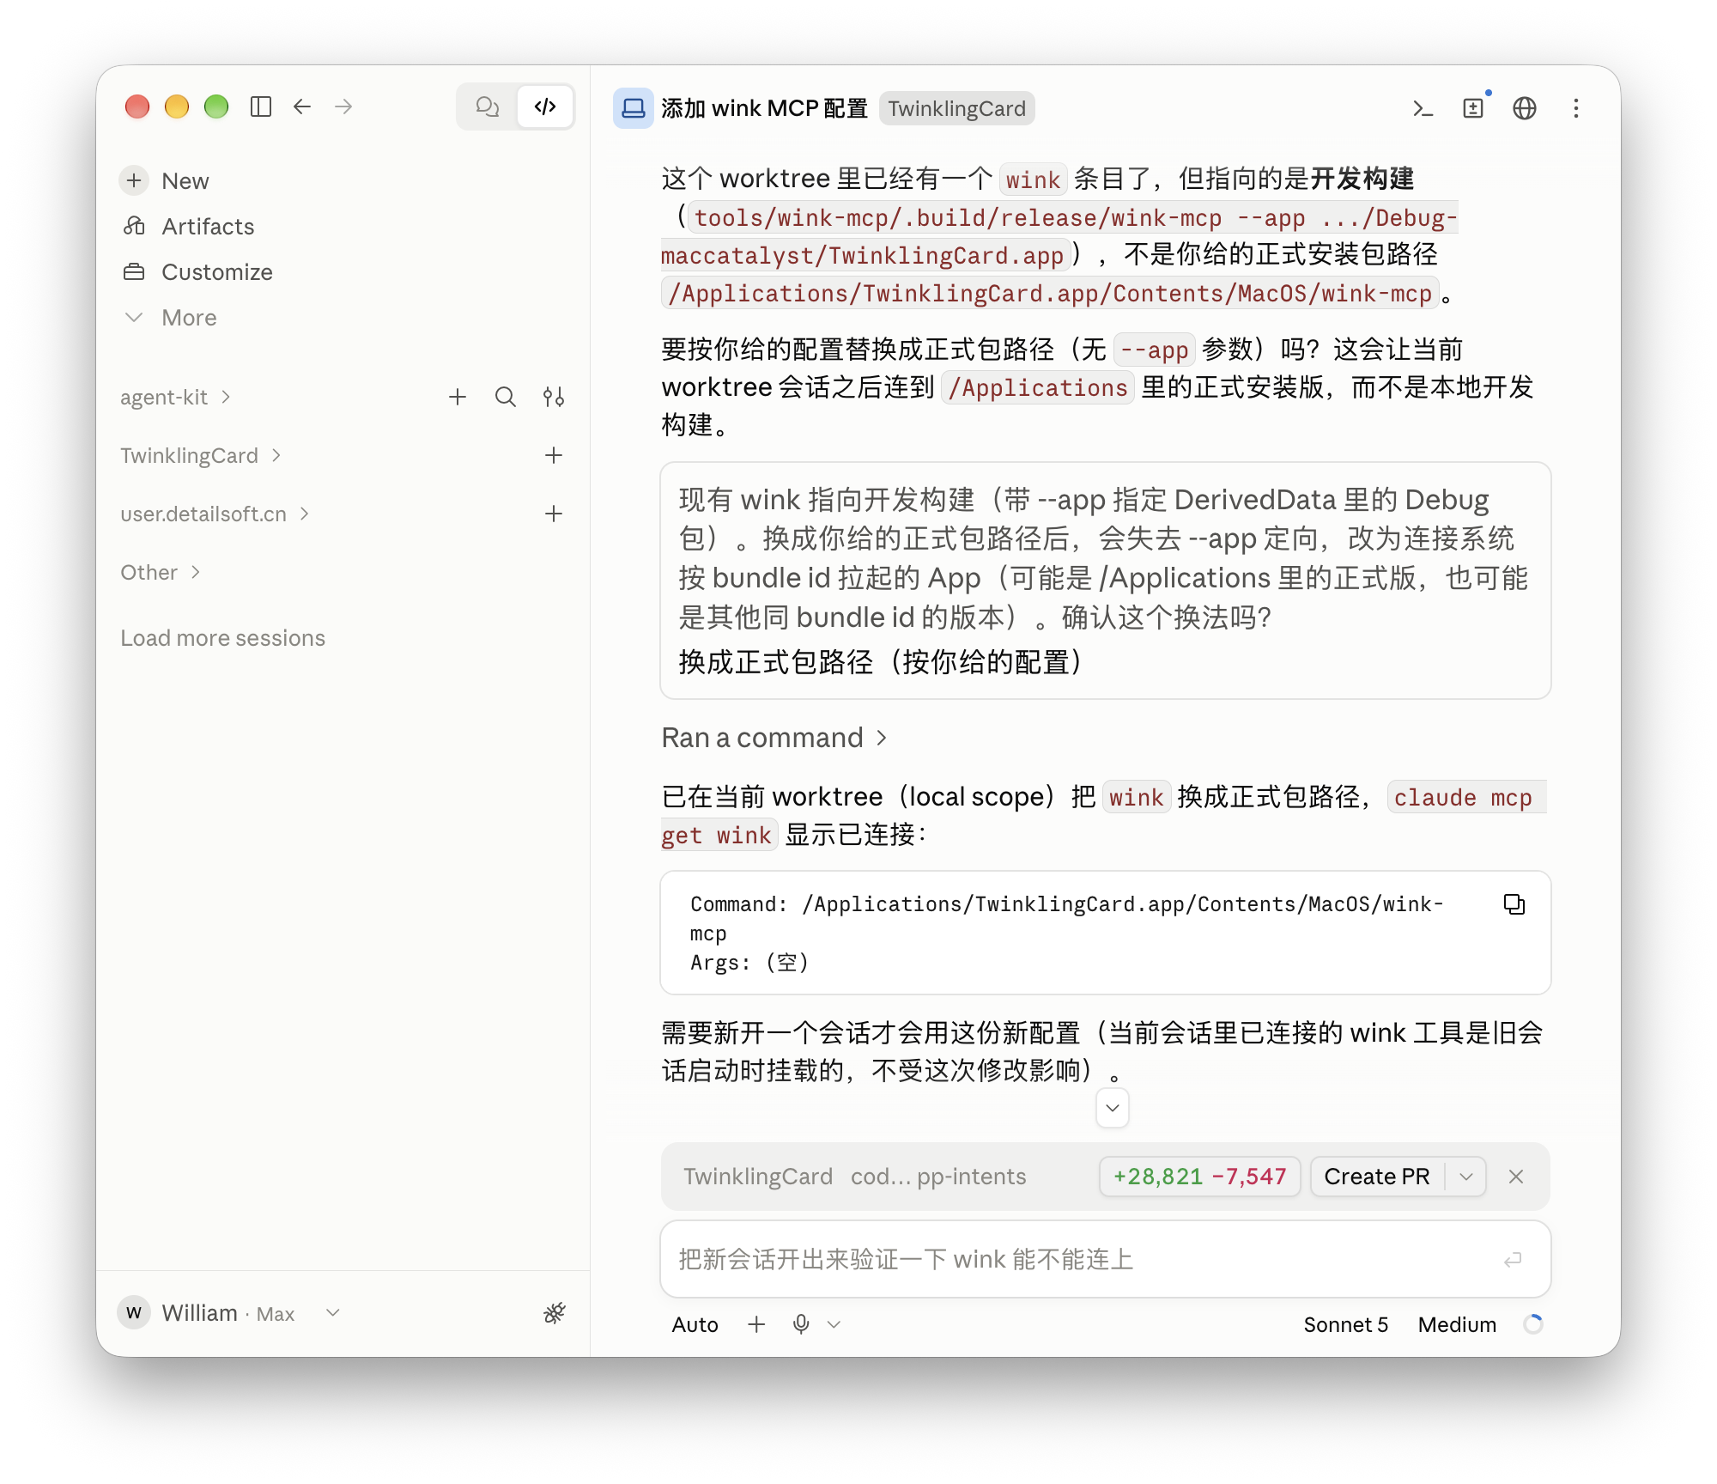
Task: Open the William account menu
Action: tap(229, 1312)
